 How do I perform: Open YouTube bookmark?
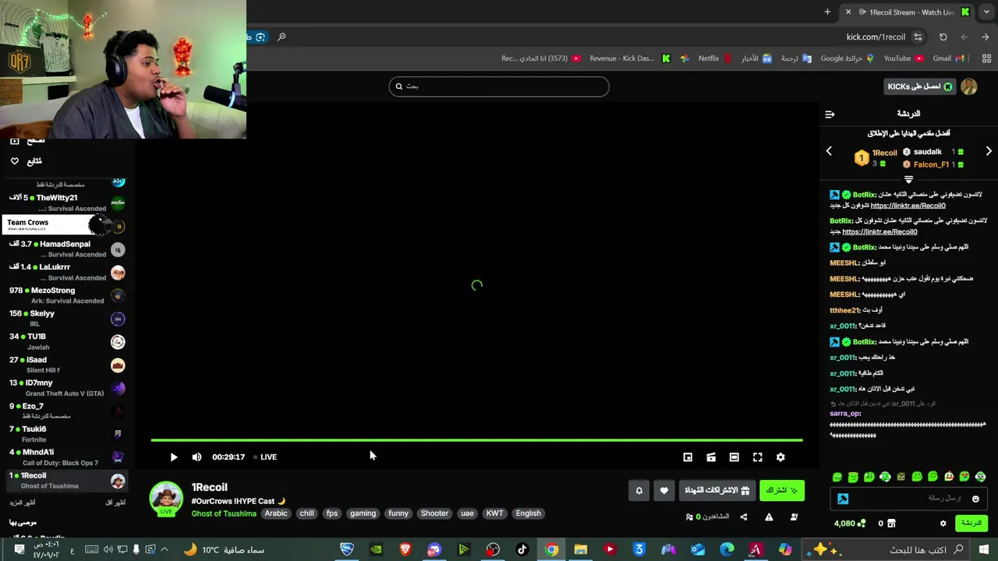click(x=903, y=58)
